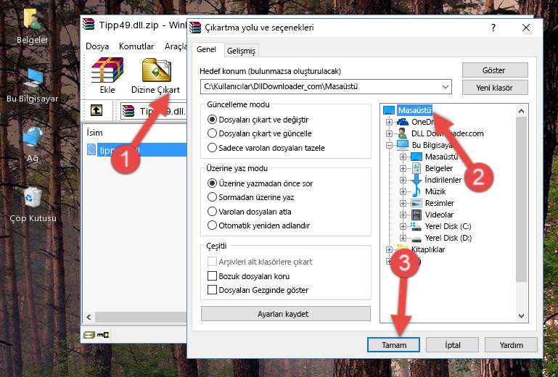The height and width of the screenshot is (377, 558).
Task: Select Videolar folder in tree
Action: click(x=439, y=215)
